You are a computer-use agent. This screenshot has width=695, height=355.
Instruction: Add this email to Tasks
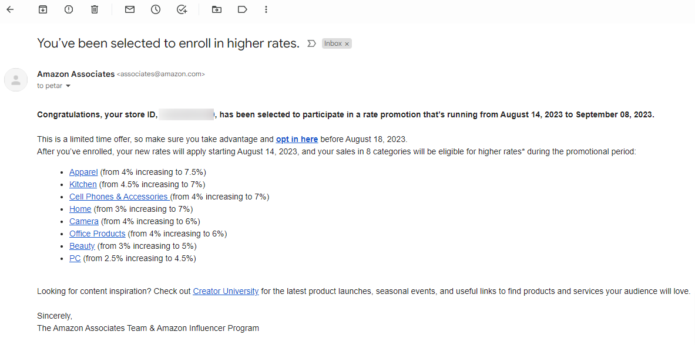(x=182, y=9)
